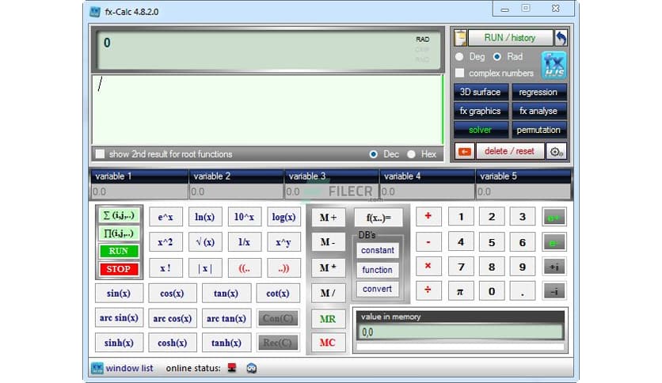The image size is (662, 383).
Task: Insert the arc tan(x) function
Action: (x=226, y=318)
